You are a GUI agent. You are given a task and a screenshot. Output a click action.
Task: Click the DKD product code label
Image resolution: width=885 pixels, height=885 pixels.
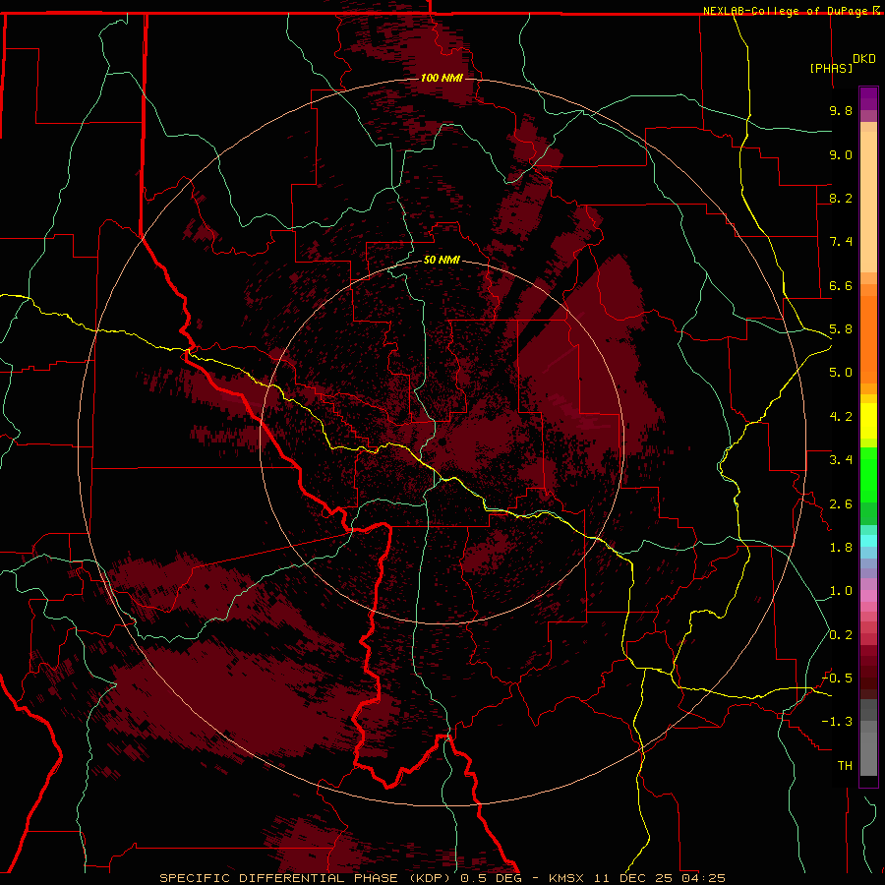[x=864, y=59]
